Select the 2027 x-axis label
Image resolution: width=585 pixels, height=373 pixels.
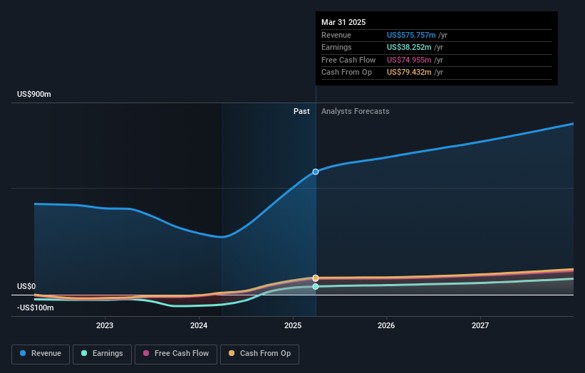[x=480, y=326]
